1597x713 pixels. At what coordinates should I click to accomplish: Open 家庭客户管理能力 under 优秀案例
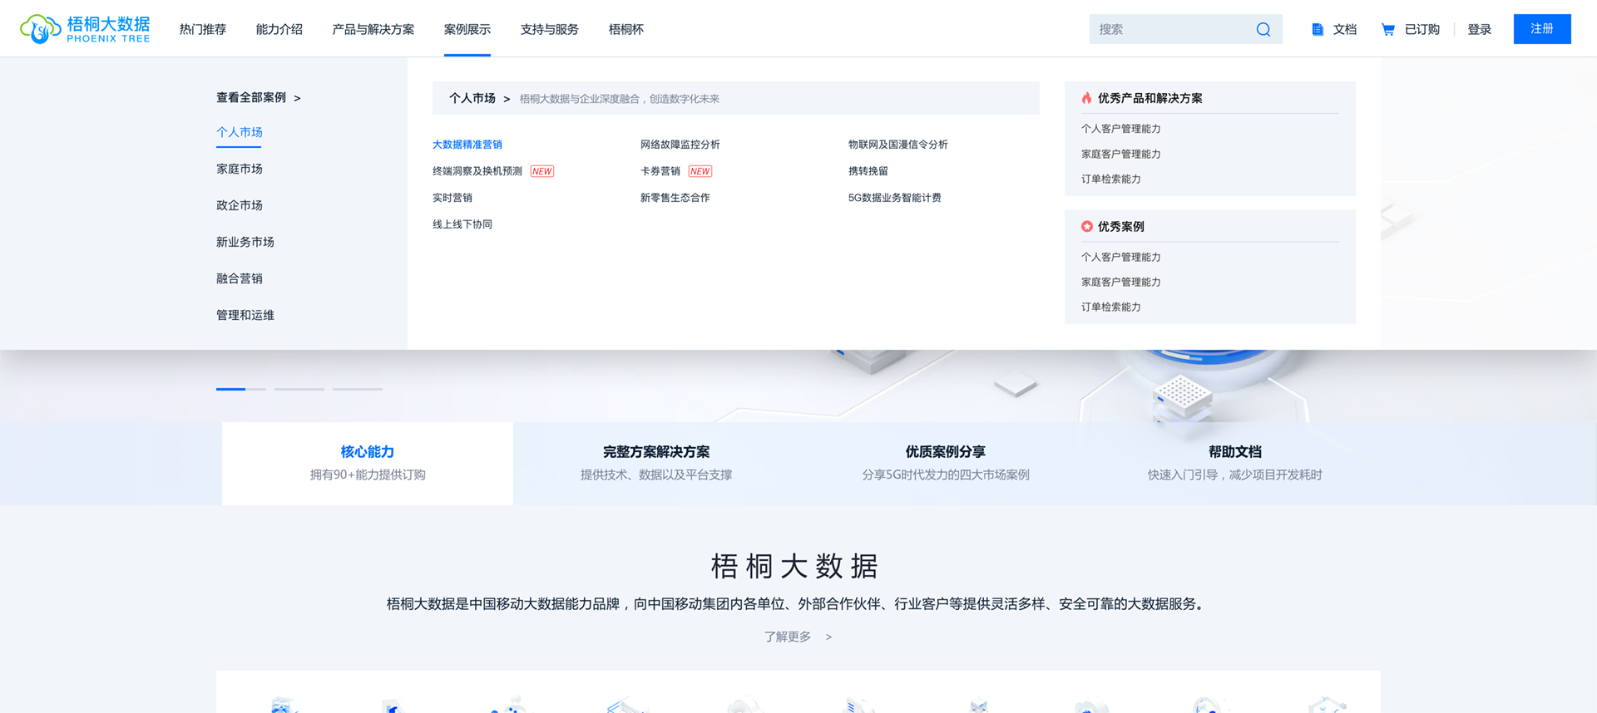coord(1121,282)
